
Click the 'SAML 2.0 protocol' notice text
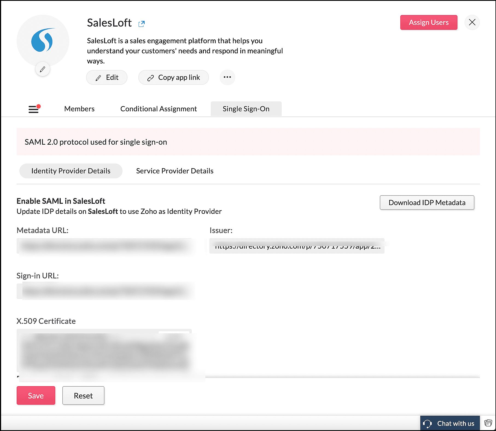96,142
